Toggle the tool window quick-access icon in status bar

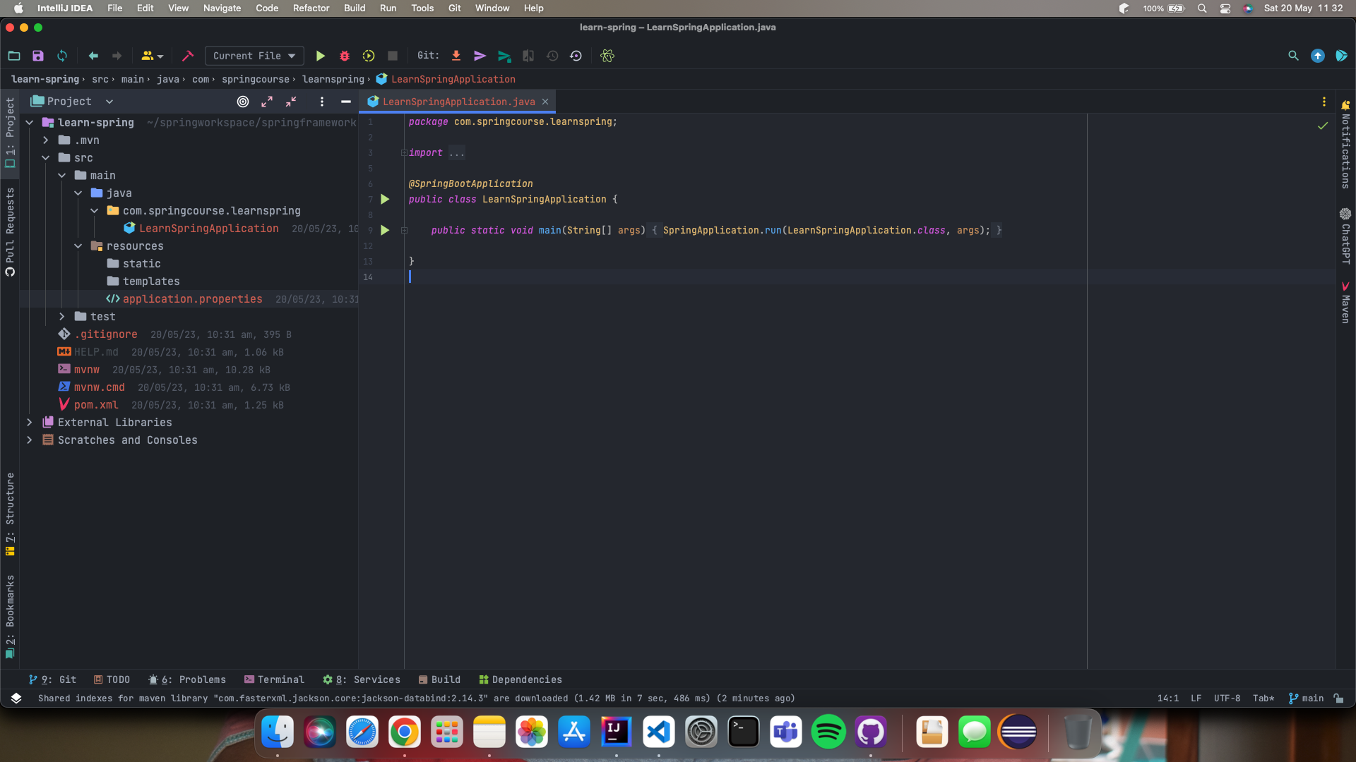[x=16, y=698]
